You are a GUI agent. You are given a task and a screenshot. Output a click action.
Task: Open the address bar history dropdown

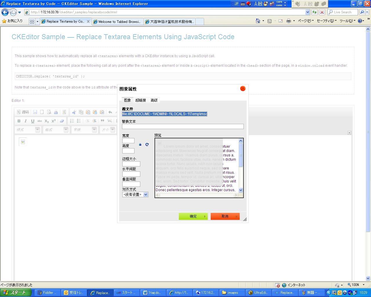click(308, 12)
